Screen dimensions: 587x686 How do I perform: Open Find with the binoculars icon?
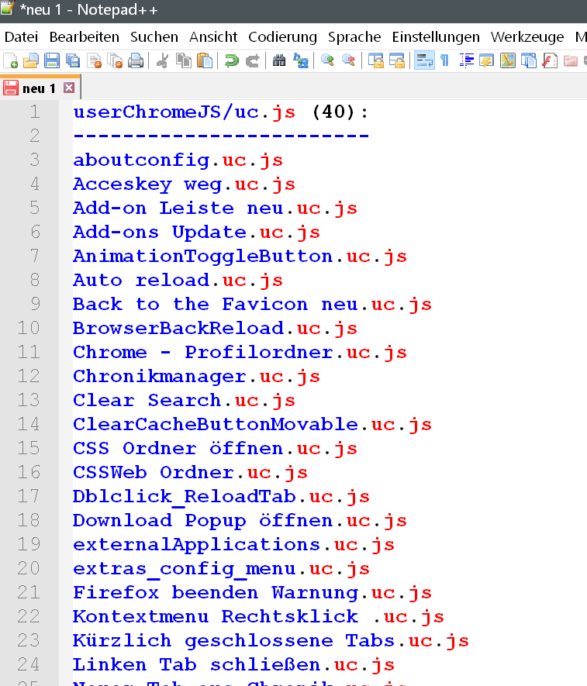[x=279, y=60]
